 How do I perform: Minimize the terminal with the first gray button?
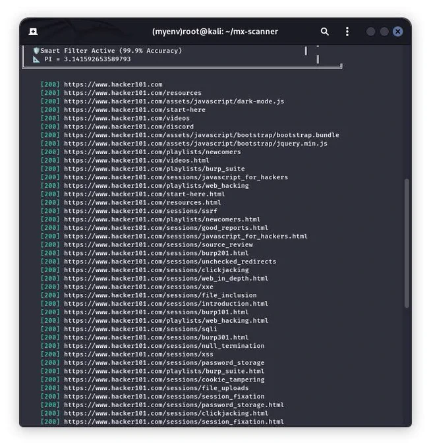(370, 32)
